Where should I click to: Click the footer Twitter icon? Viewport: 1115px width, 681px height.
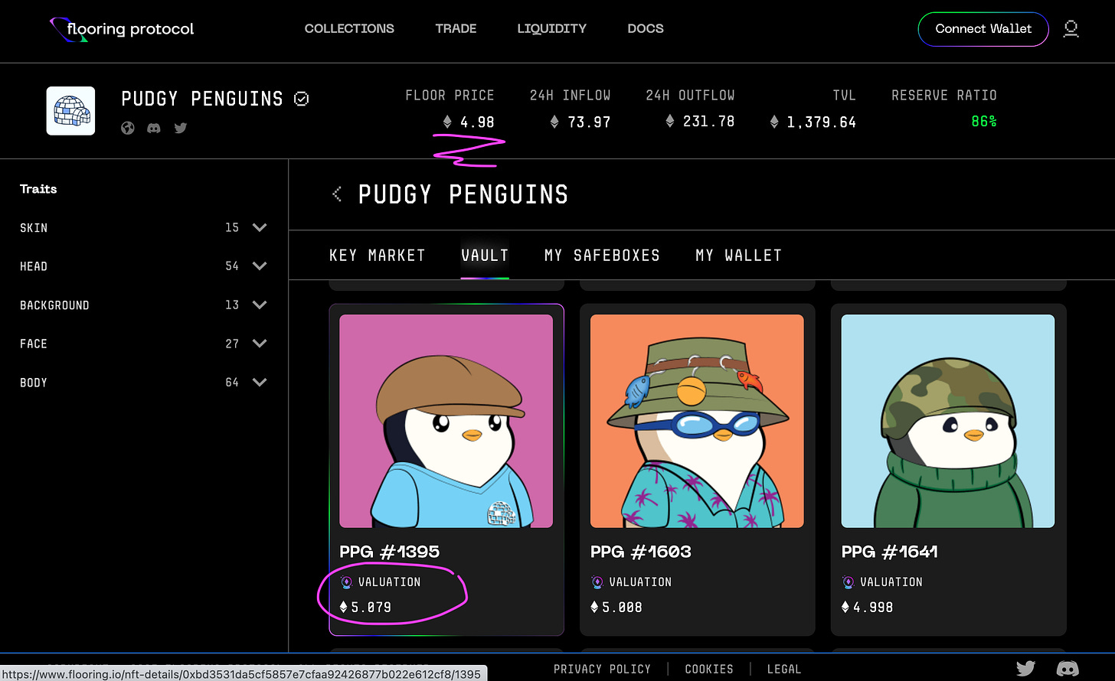point(1026,669)
